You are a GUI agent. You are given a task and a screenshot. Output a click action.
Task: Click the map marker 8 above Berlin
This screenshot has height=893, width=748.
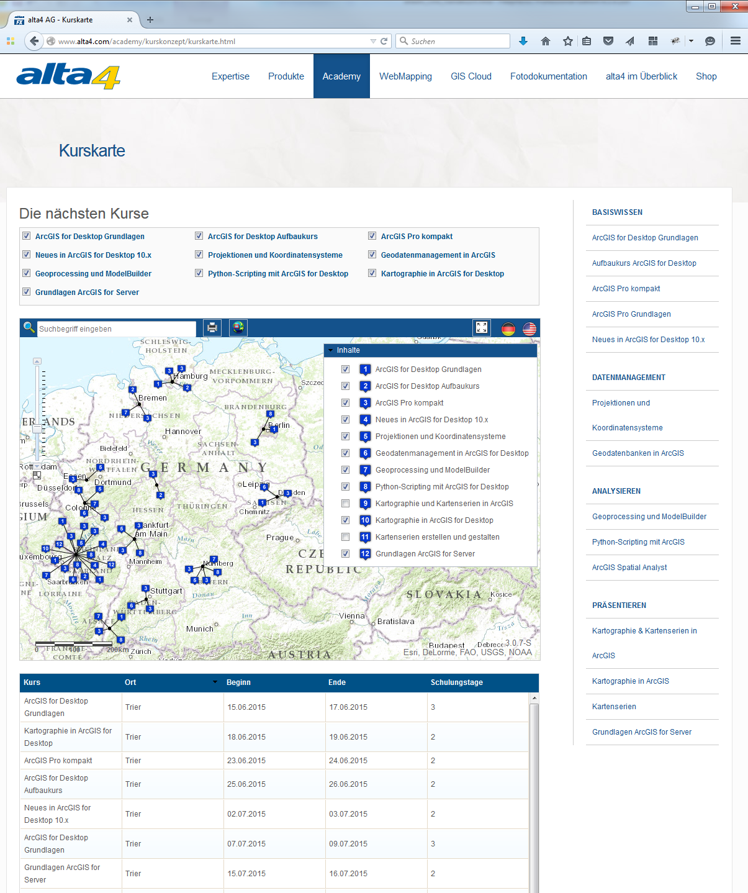point(270,414)
